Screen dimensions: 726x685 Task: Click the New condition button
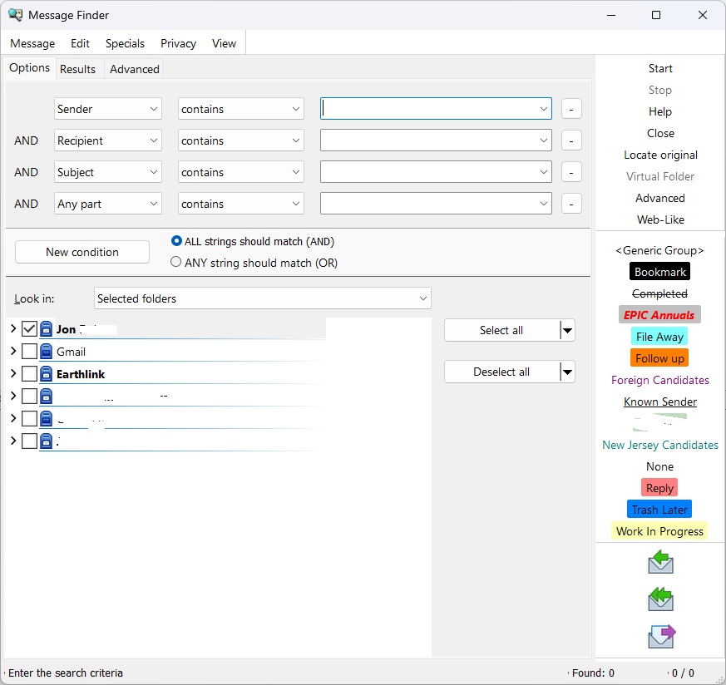[x=82, y=252]
